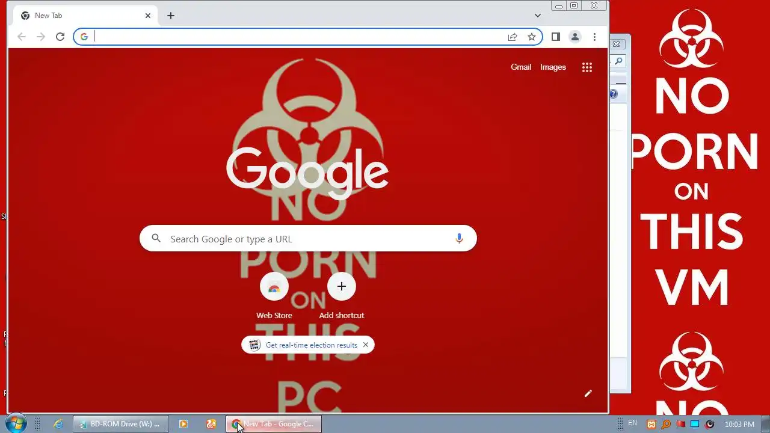Close the New Tab tab
This screenshot has width=770, height=433.
click(x=148, y=16)
